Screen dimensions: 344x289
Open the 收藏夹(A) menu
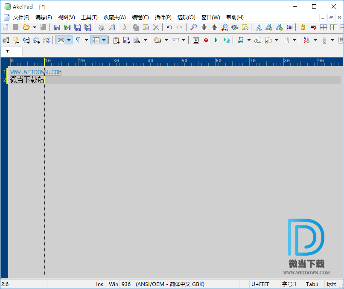tap(115, 18)
